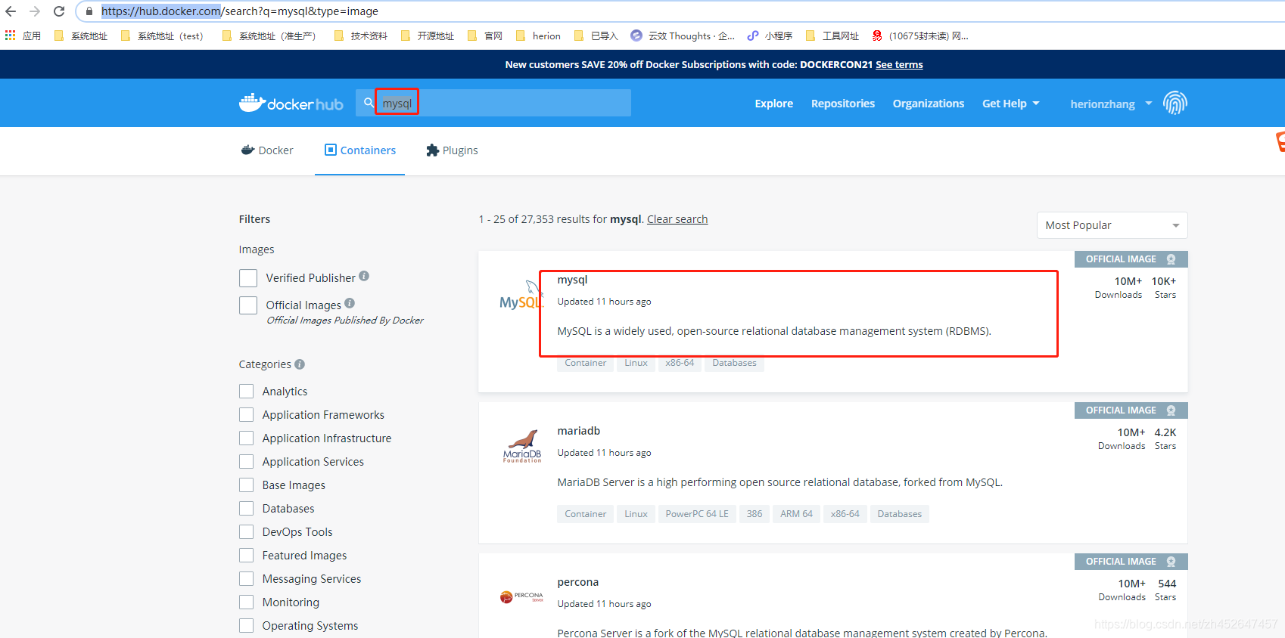Open the 小程序 bookmark
Viewport: 1285px width, 638px height.
770,36
